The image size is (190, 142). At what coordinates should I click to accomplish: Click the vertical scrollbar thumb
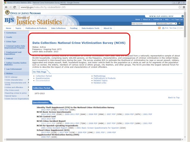click(x=185, y=25)
